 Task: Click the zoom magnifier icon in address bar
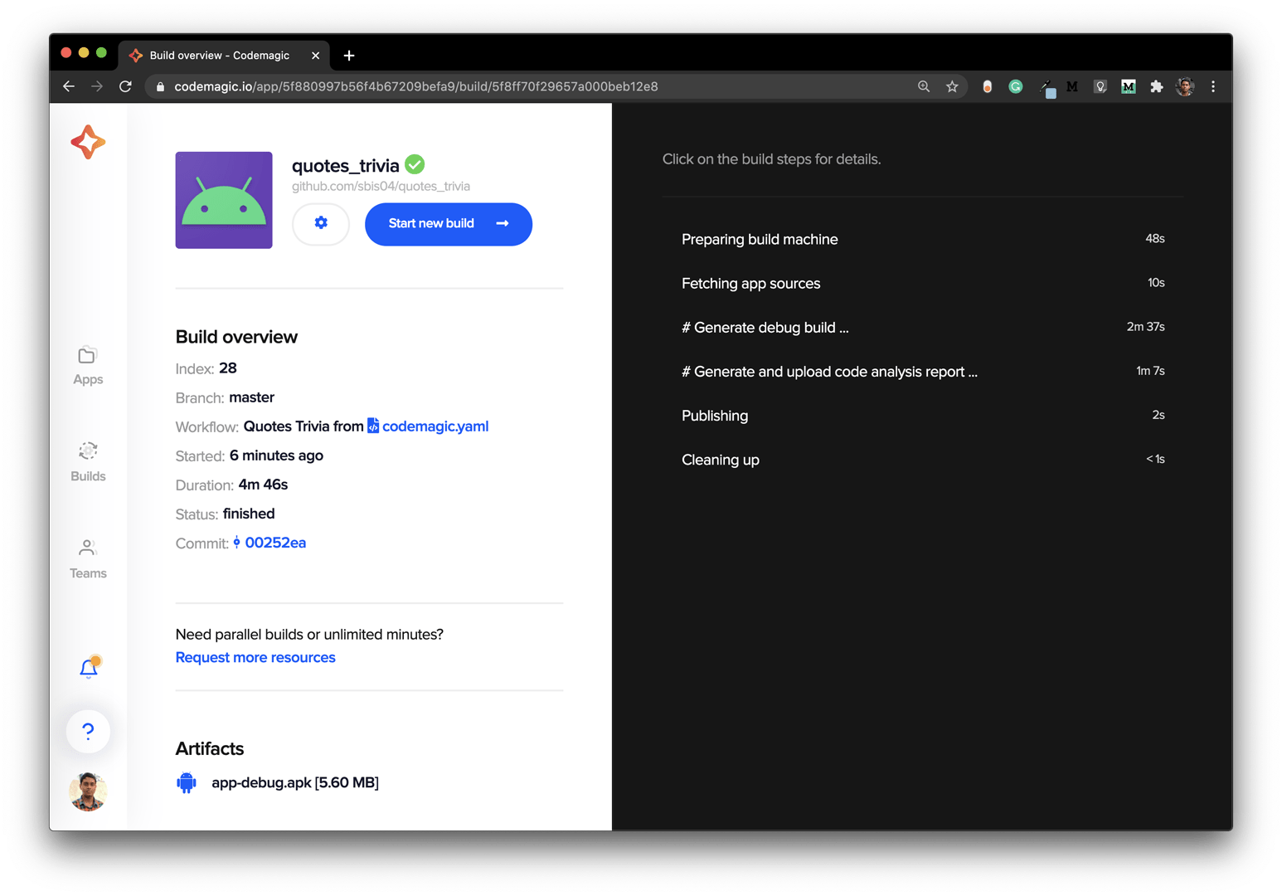click(x=924, y=86)
